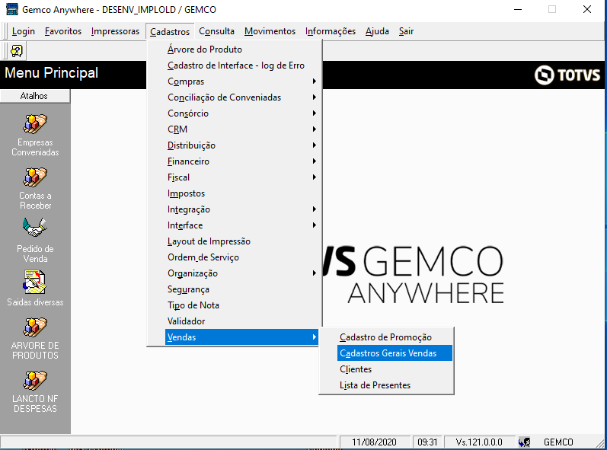
Task: Expand the Conciliação de Conveniadas submenu
Action: (234, 97)
